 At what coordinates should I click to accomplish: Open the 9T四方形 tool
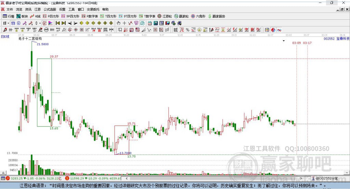click(128, 16)
